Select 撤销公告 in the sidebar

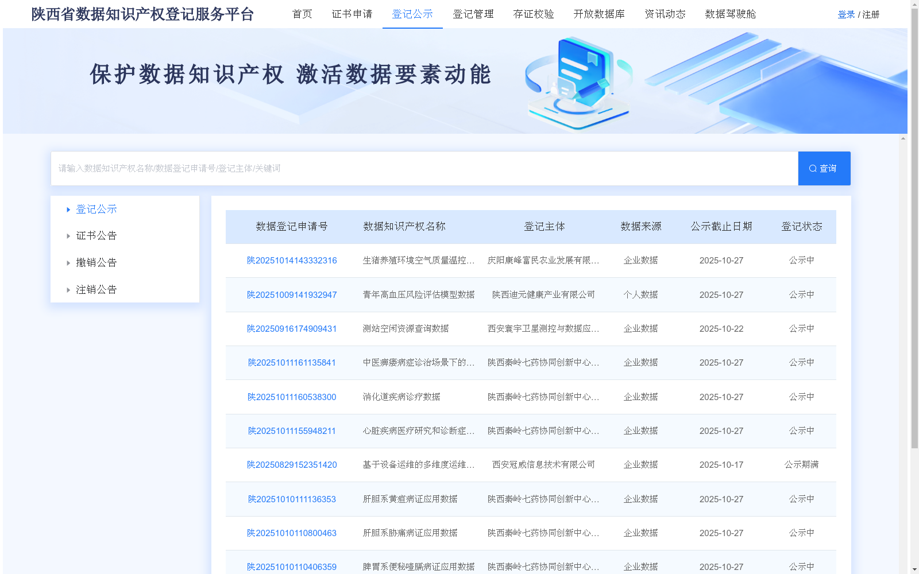click(x=96, y=263)
